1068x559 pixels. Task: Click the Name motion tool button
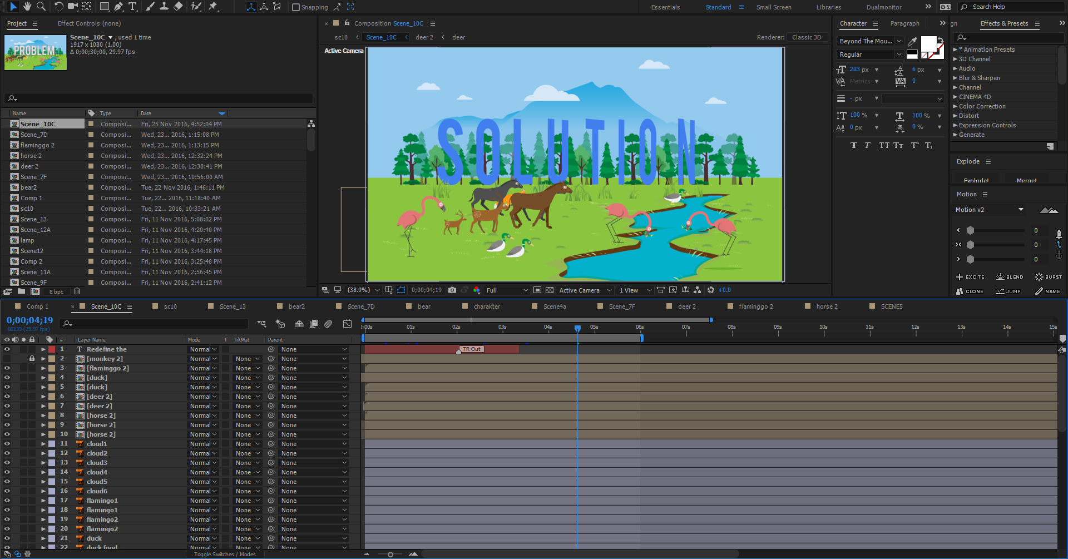coord(1047,291)
